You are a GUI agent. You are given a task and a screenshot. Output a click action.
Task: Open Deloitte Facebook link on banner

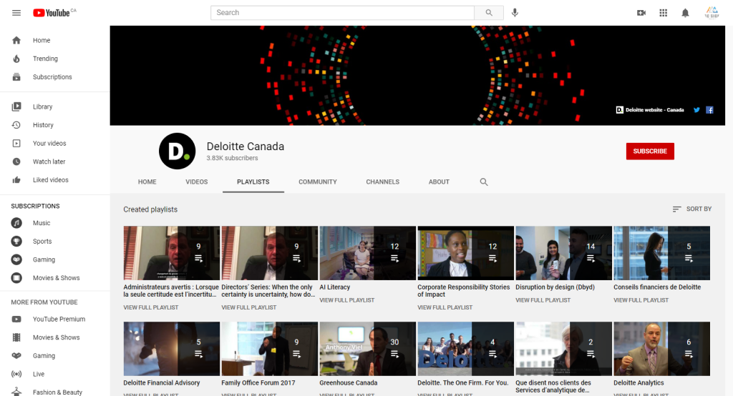click(709, 110)
